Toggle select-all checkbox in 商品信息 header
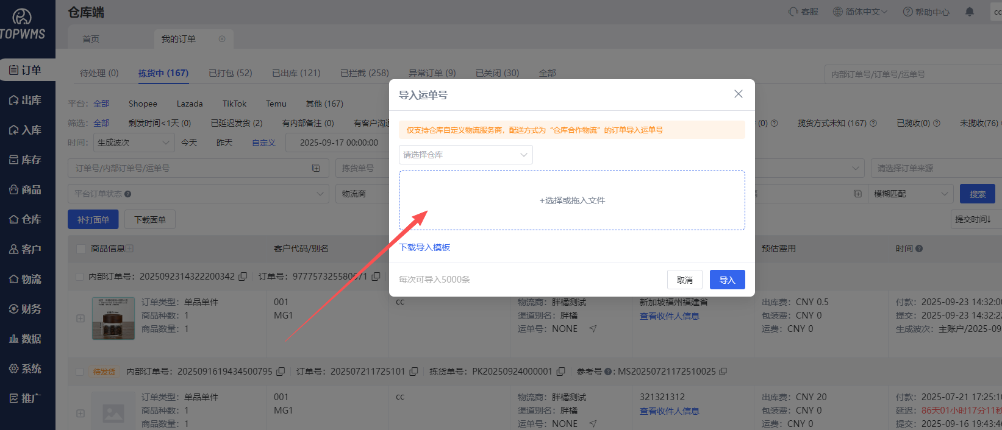The height and width of the screenshot is (430, 1002). point(81,248)
